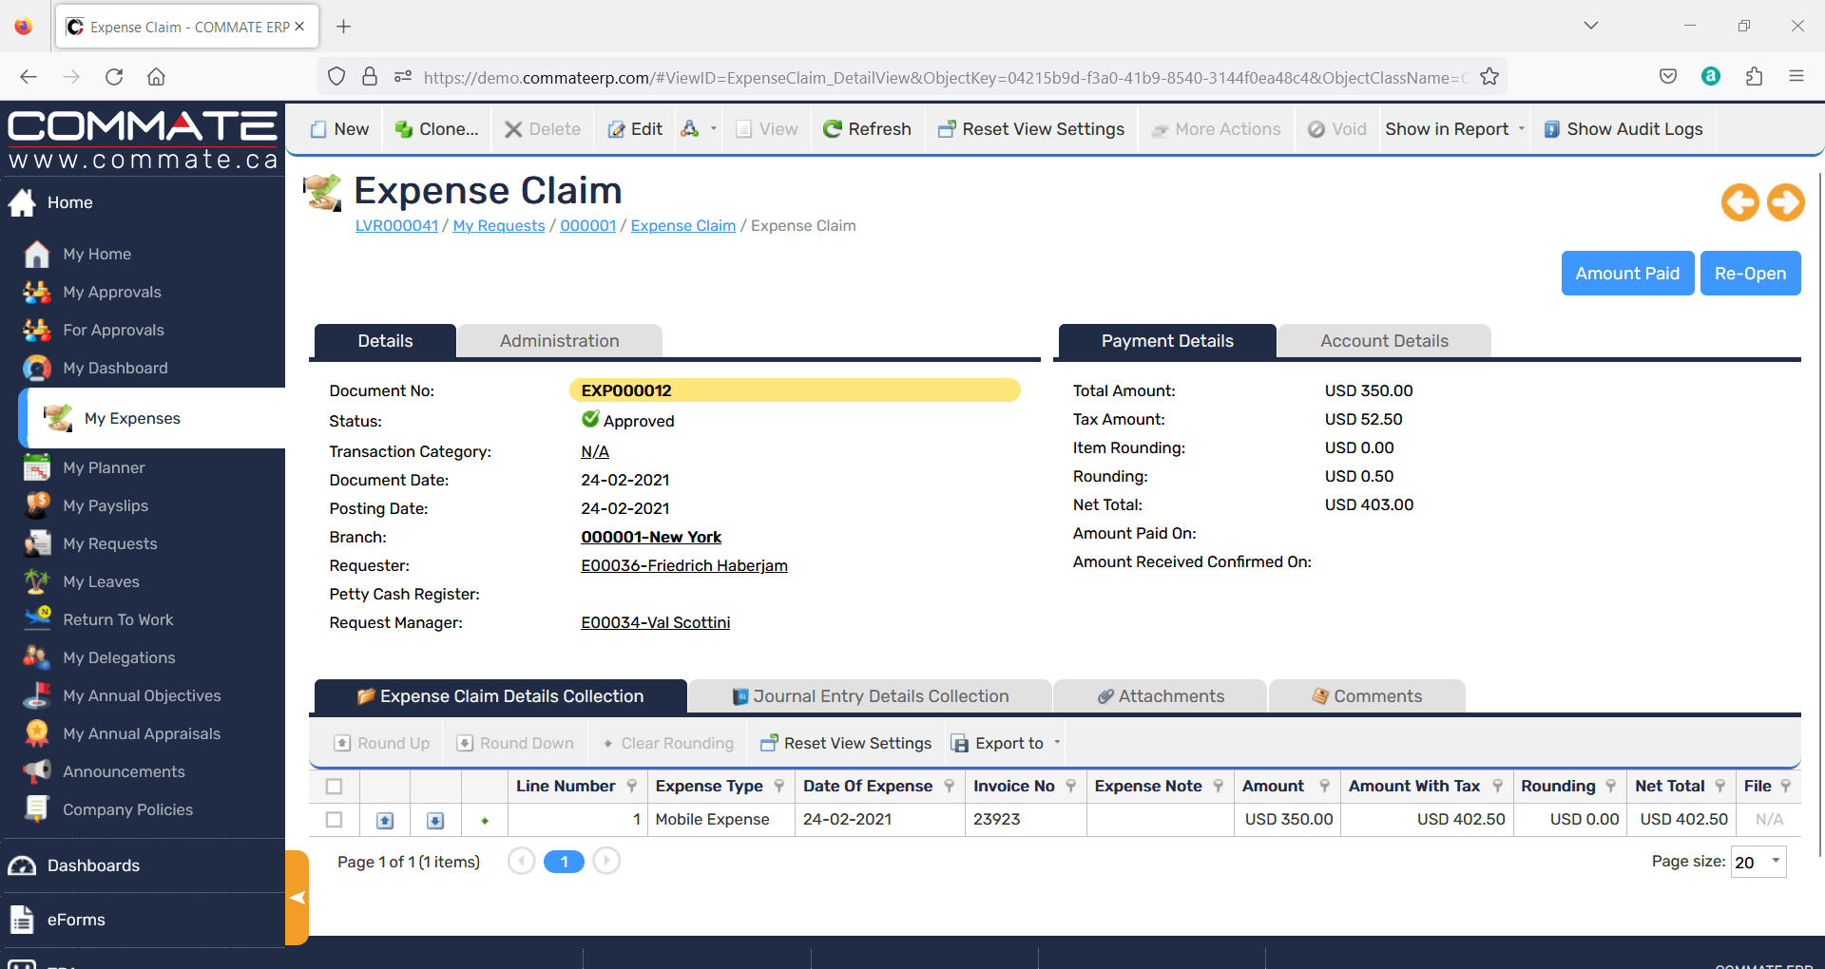Open My Annual Objectives in the sidebar
1825x969 pixels.
[x=142, y=695]
